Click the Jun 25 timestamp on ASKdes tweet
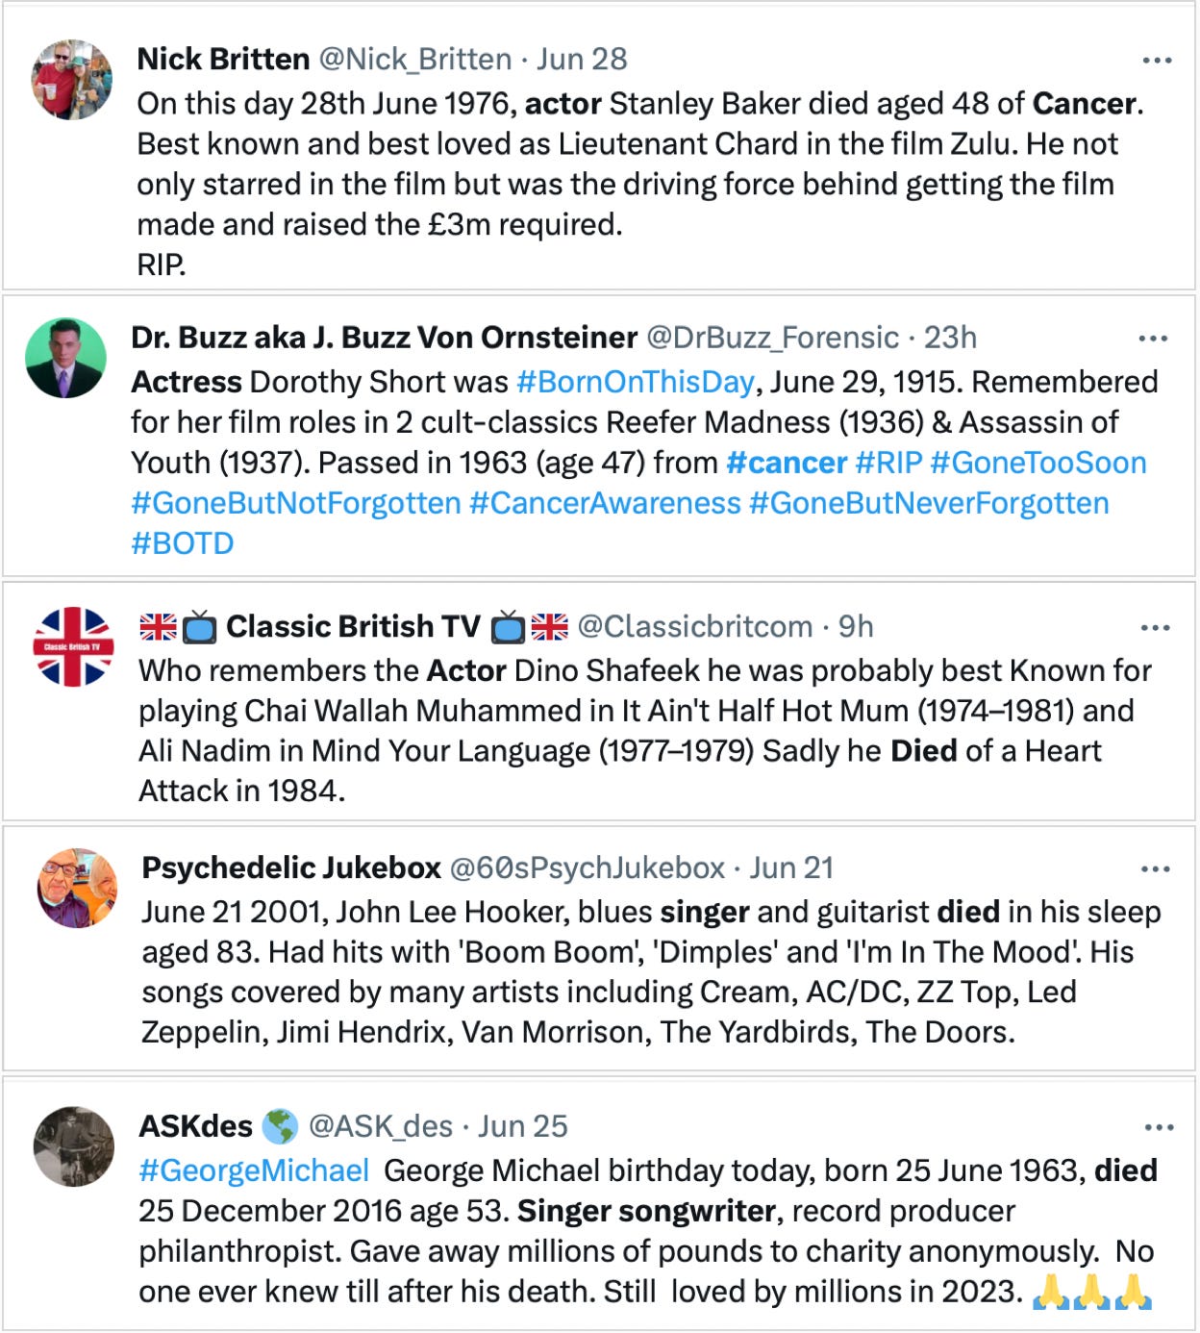This screenshot has width=1200, height=1333. 523,1126
